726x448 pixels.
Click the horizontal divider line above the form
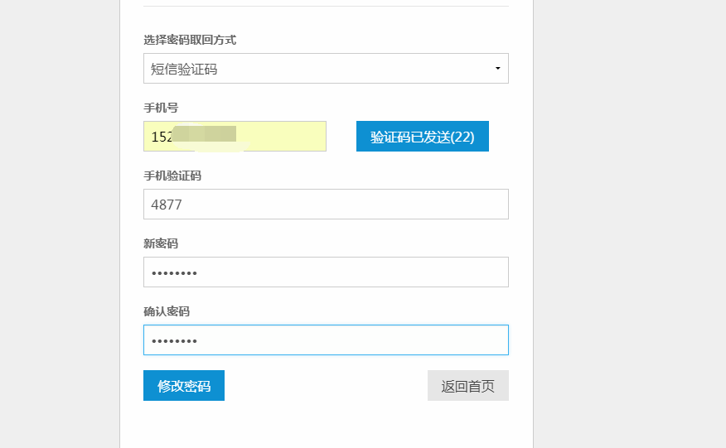[325, 7]
